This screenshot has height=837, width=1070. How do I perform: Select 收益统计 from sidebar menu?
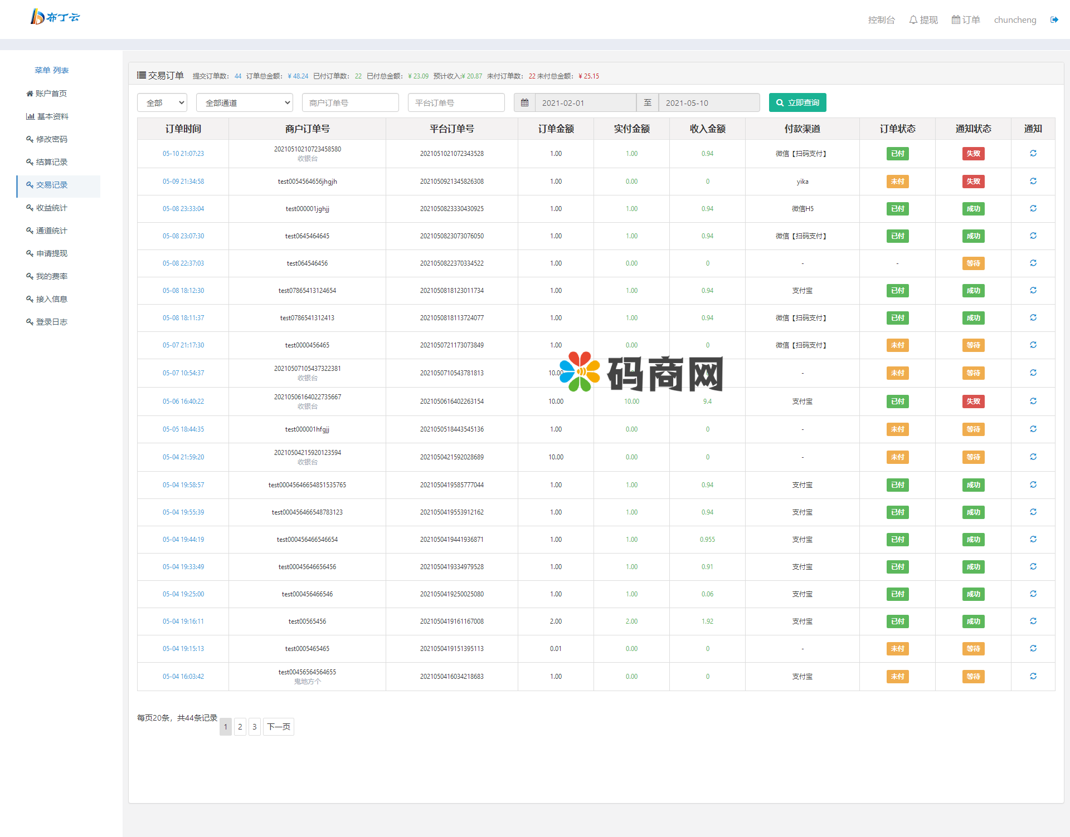tap(52, 208)
